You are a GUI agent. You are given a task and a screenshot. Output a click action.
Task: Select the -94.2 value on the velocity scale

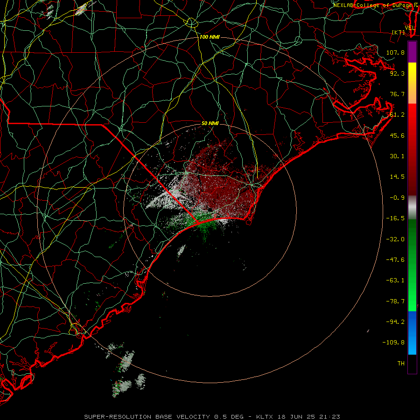click(395, 322)
